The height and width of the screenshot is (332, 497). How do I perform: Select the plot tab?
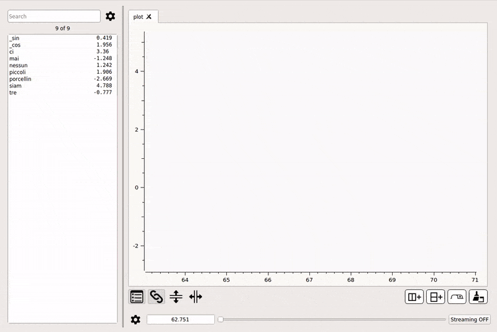138,17
